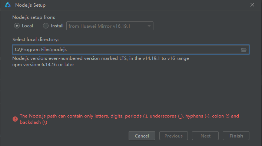The width and height of the screenshot is (262, 146).
Task: Open the Huawei Mirror v16.19.1 combo box
Action: point(110,26)
